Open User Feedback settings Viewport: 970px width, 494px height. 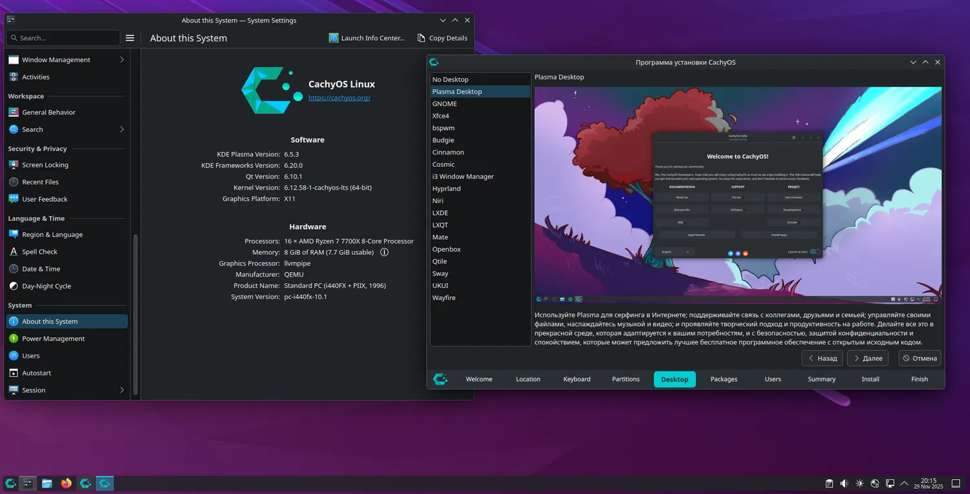(x=67, y=199)
